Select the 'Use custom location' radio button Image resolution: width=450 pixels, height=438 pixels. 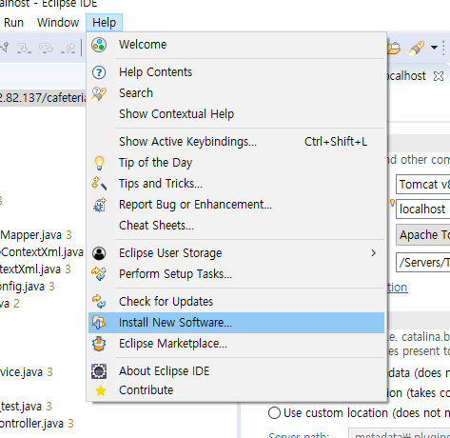(274, 413)
